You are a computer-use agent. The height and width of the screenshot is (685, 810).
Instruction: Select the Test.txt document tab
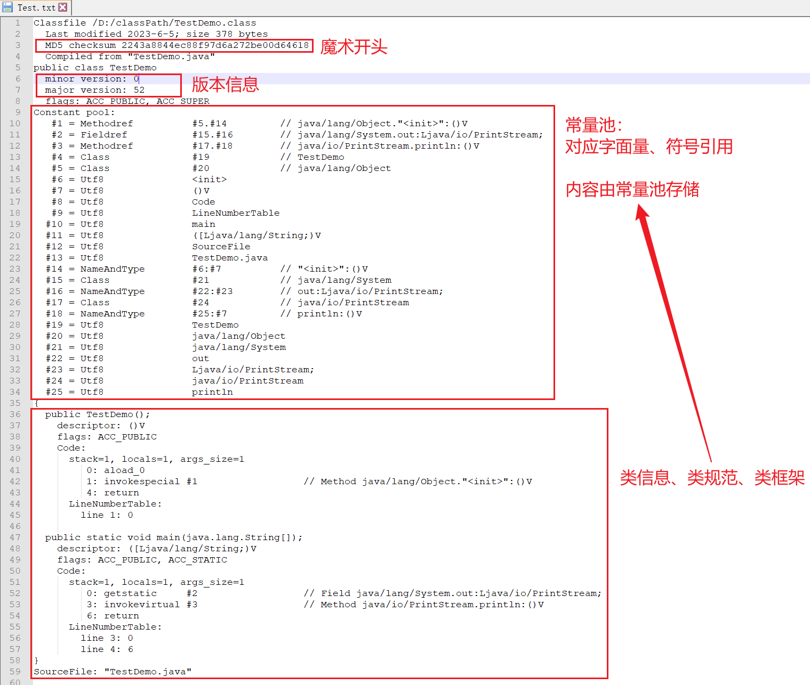click(x=36, y=7)
